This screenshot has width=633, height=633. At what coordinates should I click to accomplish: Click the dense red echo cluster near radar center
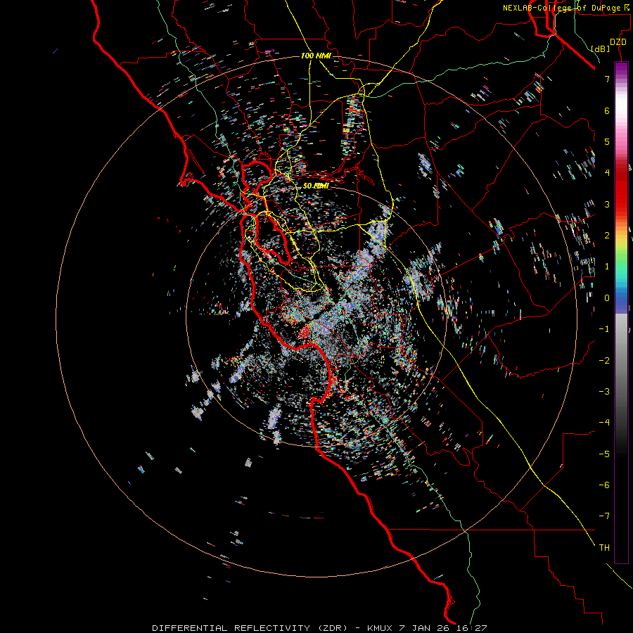pyautogui.click(x=305, y=332)
